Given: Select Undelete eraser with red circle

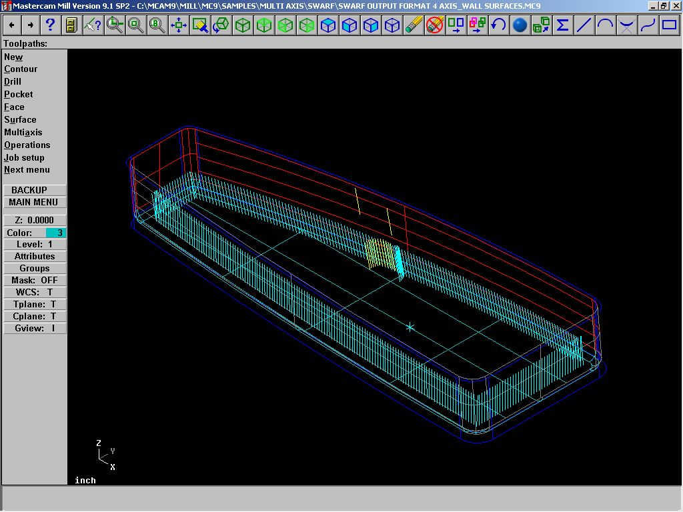Looking at the screenshot, I should click(x=435, y=25).
